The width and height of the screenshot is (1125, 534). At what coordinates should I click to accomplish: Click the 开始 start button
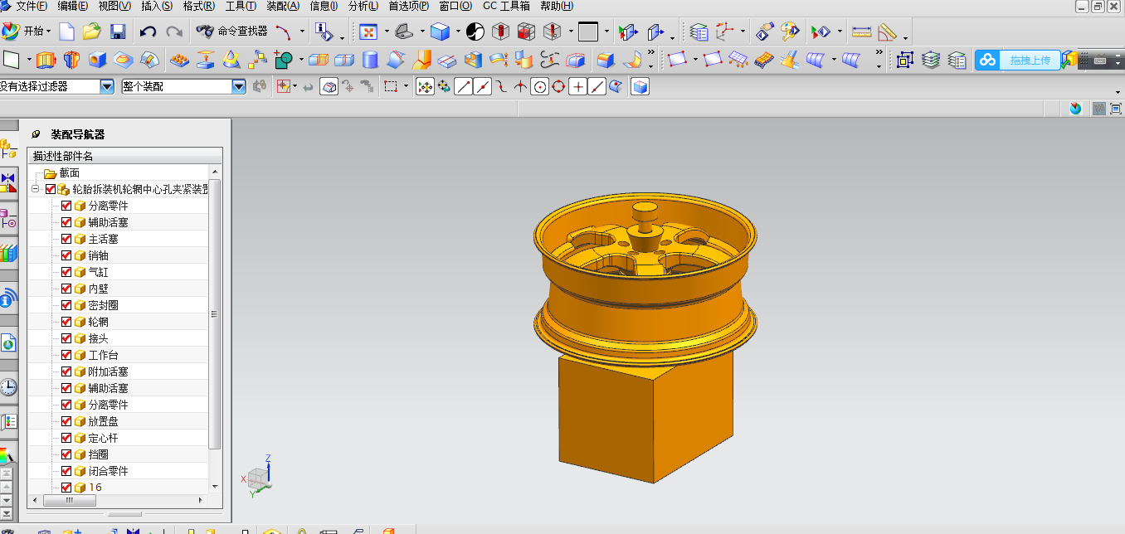[x=26, y=32]
